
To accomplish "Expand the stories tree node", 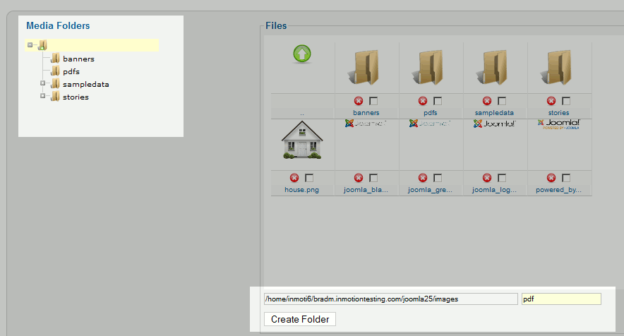I will [x=42, y=96].
